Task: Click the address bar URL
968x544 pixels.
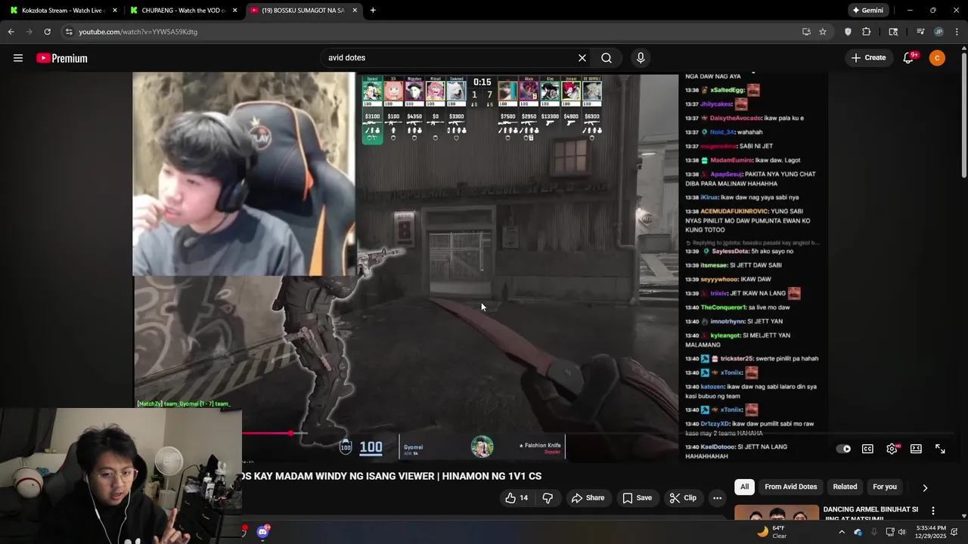Action: tap(138, 32)
